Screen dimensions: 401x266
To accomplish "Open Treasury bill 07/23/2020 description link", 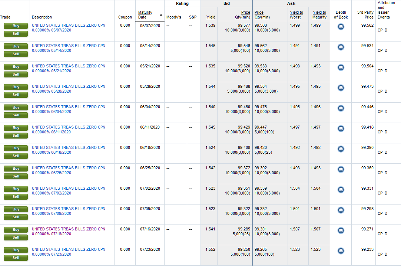I will (69, 252).
